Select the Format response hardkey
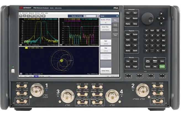Image resolution: width=181 pixels, height=115 pixels. [x=135, y=34]
